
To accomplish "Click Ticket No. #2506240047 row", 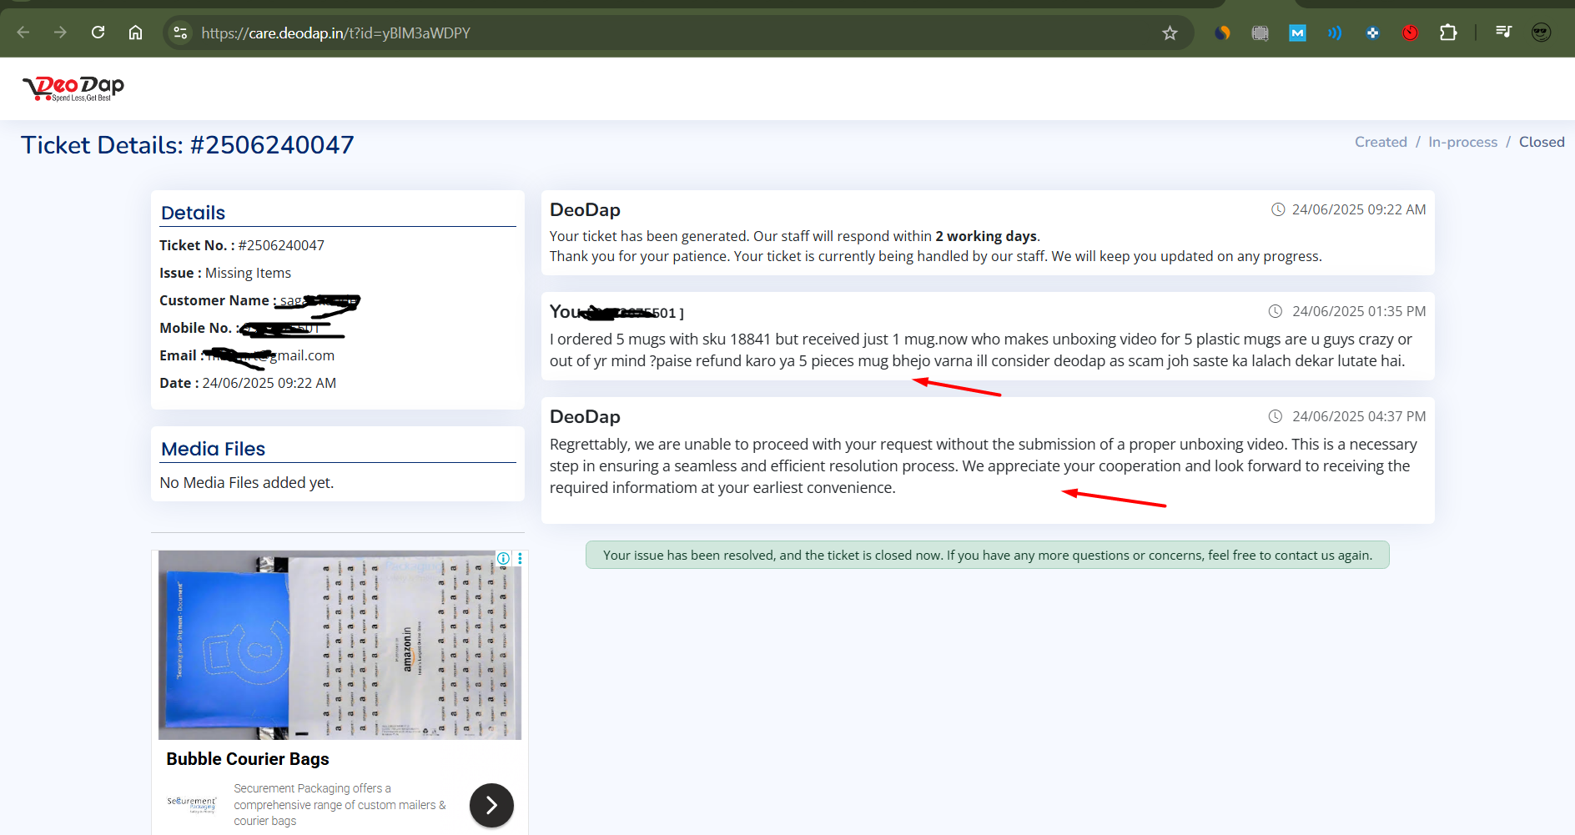I will (242, 245).
